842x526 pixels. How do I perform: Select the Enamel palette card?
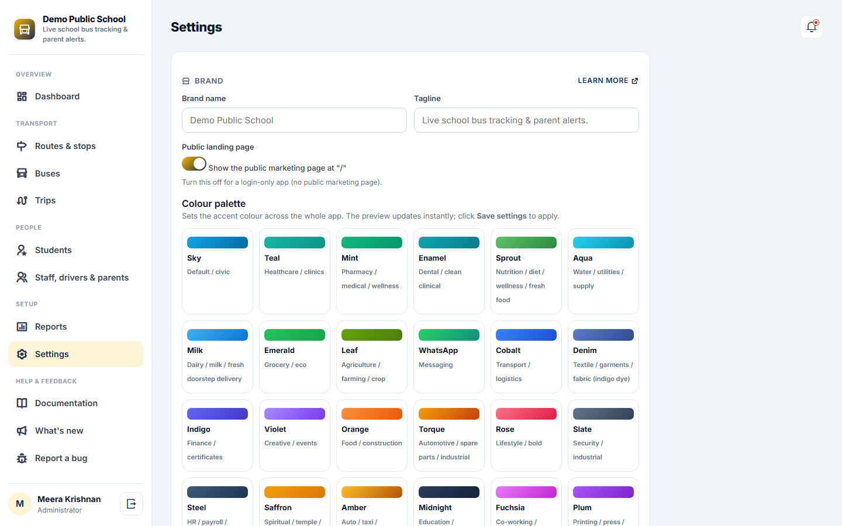point(449,271)
